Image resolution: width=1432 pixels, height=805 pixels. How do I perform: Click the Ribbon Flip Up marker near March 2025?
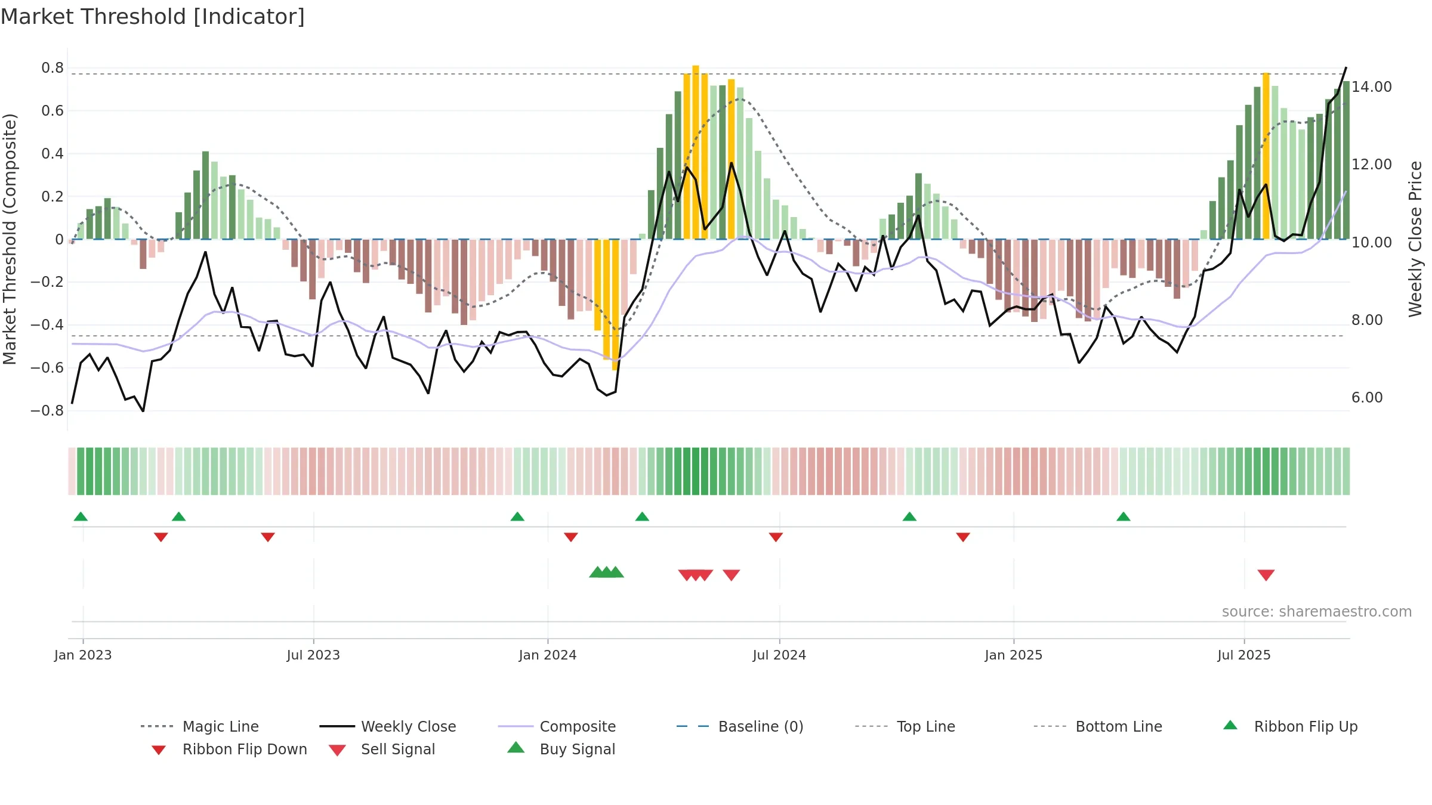[x=1124, y=516]
